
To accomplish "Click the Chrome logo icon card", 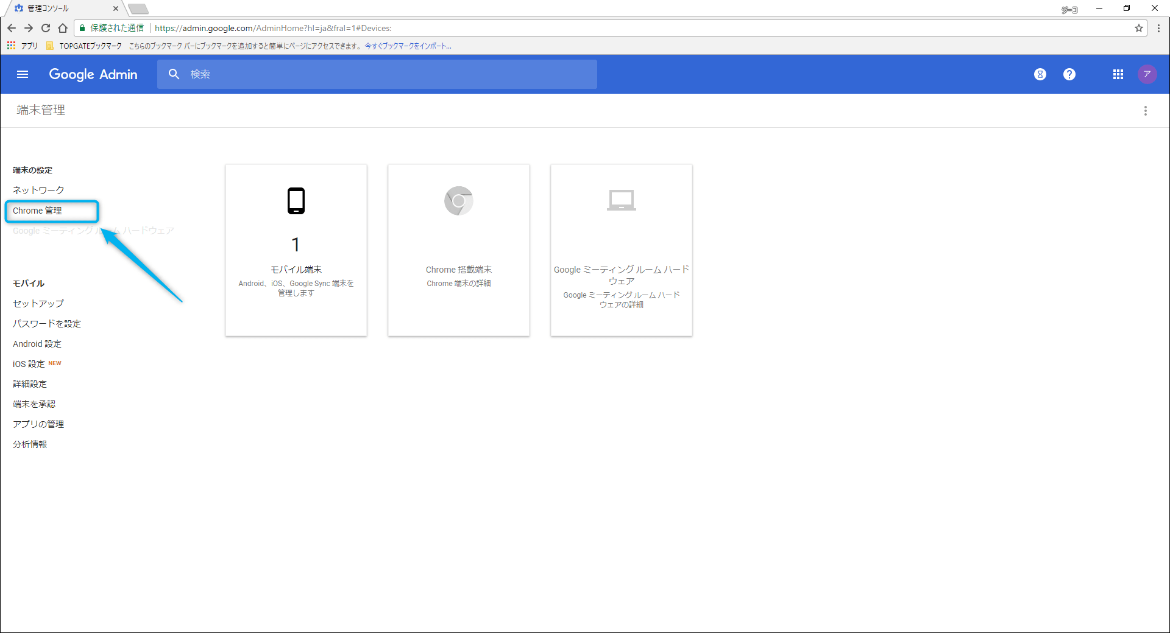I will [459, 201].
